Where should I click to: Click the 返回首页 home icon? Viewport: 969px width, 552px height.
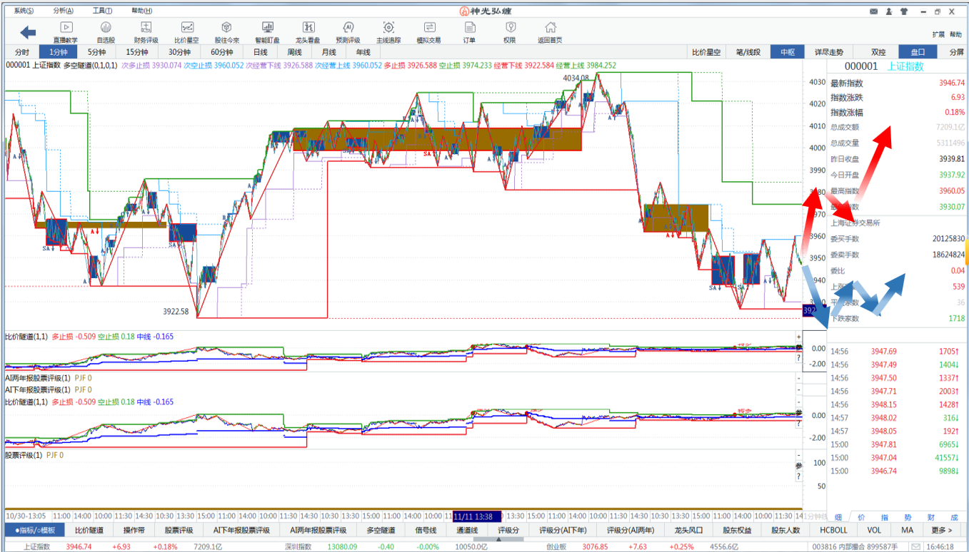coord(550,31)
